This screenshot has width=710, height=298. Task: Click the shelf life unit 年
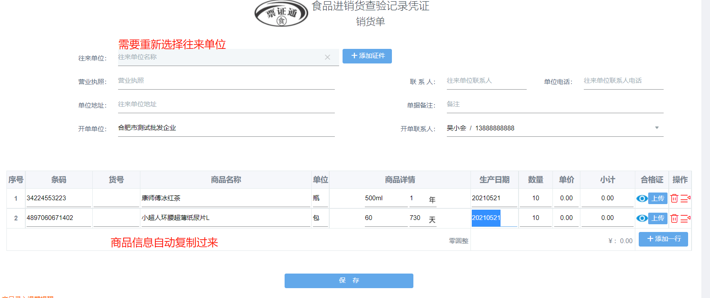tap(432, 200)
